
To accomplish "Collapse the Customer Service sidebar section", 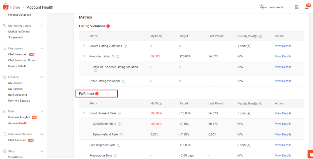I will [x=42, y=134].
